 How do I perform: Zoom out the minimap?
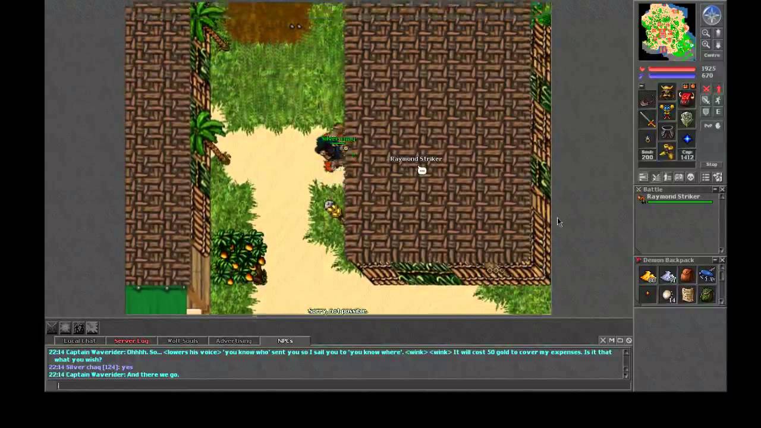[x=706, y=33]
